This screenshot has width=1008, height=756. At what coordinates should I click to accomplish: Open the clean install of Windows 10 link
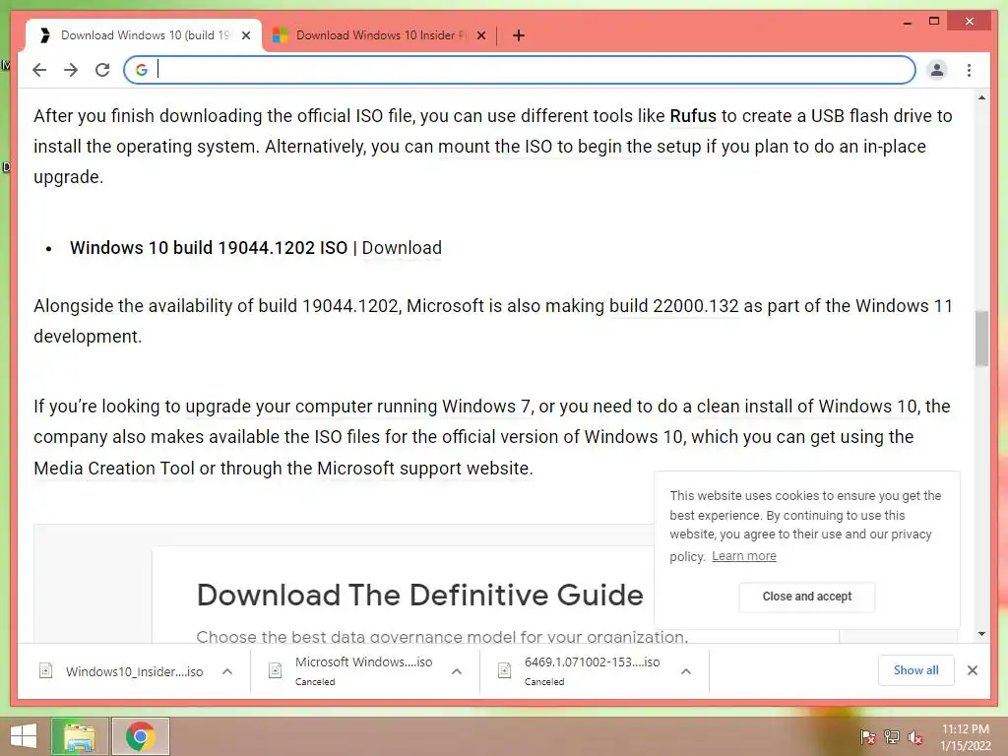807,407
